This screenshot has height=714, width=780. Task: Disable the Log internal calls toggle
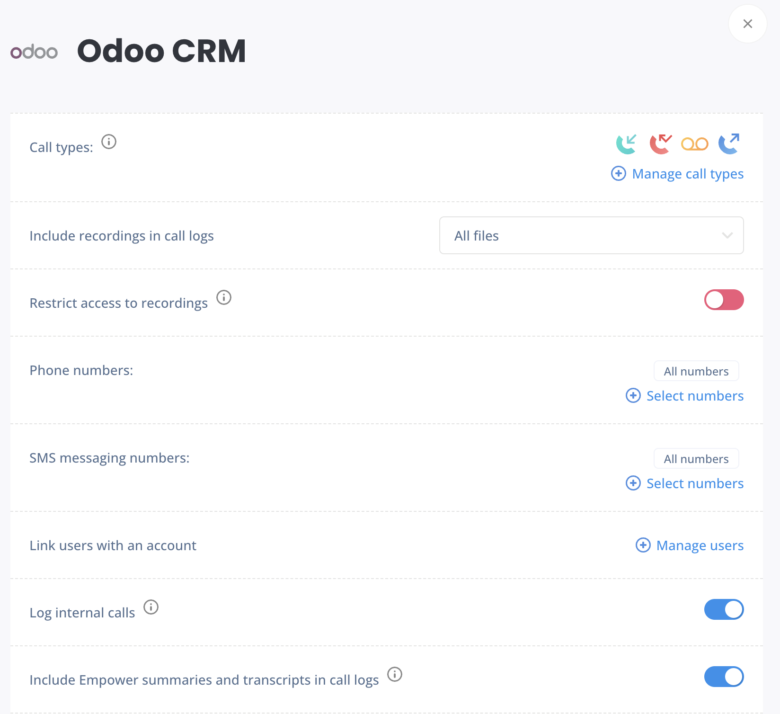click(x=724, y=609)
